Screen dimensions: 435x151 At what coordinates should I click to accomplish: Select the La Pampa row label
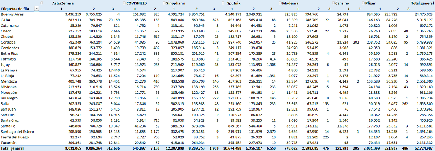9,70
